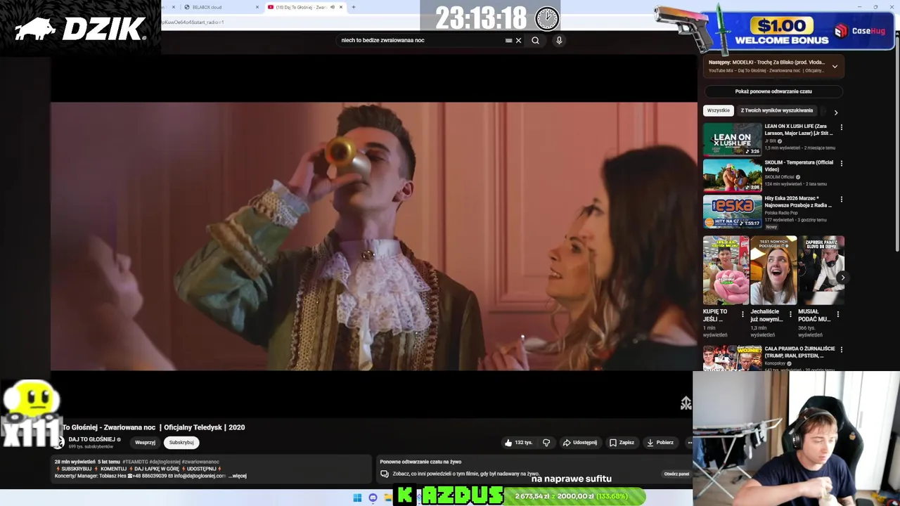Open the 'KUPIĘ TO JEŚLI' short thumbnail
The image size is (900, 506).
(x=726, y=271)
